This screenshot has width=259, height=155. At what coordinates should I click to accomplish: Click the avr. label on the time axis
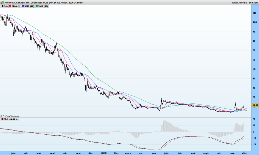[141, 153]
